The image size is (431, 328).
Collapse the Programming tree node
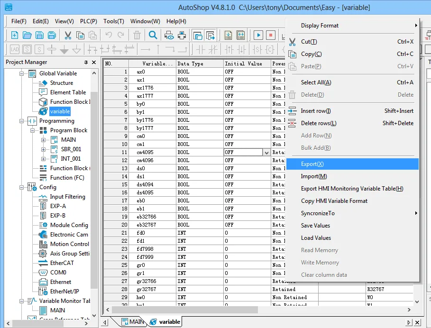point(21,121)
